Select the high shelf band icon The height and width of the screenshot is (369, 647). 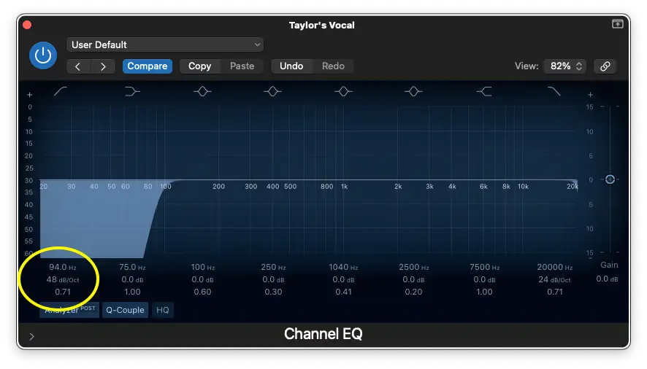483,91
